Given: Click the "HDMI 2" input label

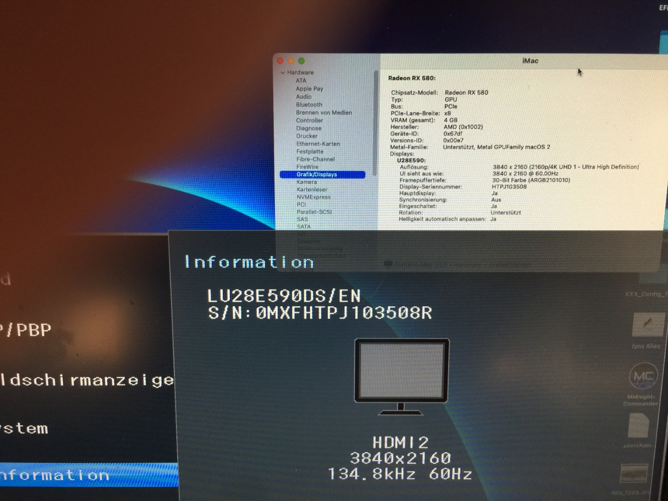Looking at the screenshot, I should click(x=401, y=443).
